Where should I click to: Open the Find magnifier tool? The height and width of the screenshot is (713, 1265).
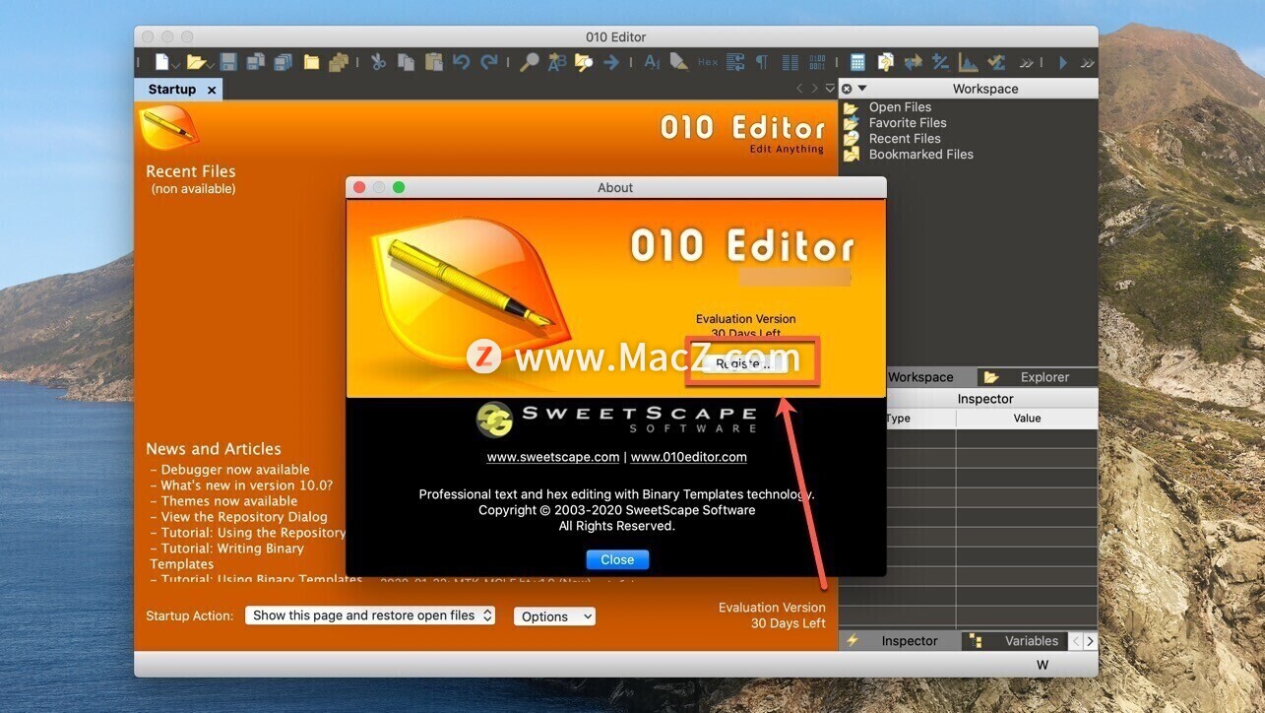coord(530,62)
